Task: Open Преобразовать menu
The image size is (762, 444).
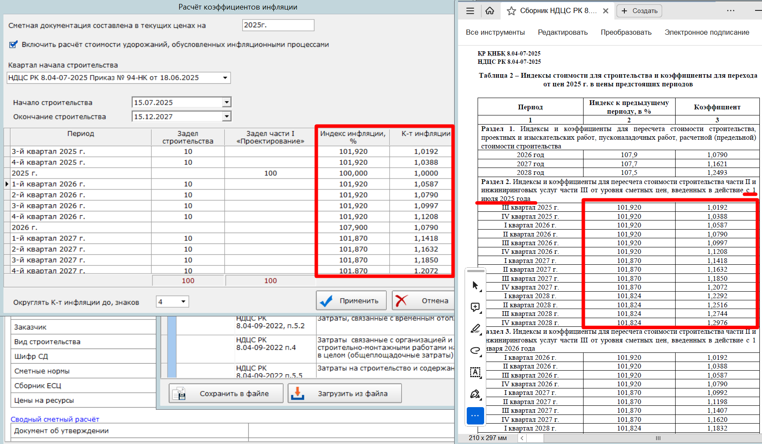Action: [x=626, y=32]
